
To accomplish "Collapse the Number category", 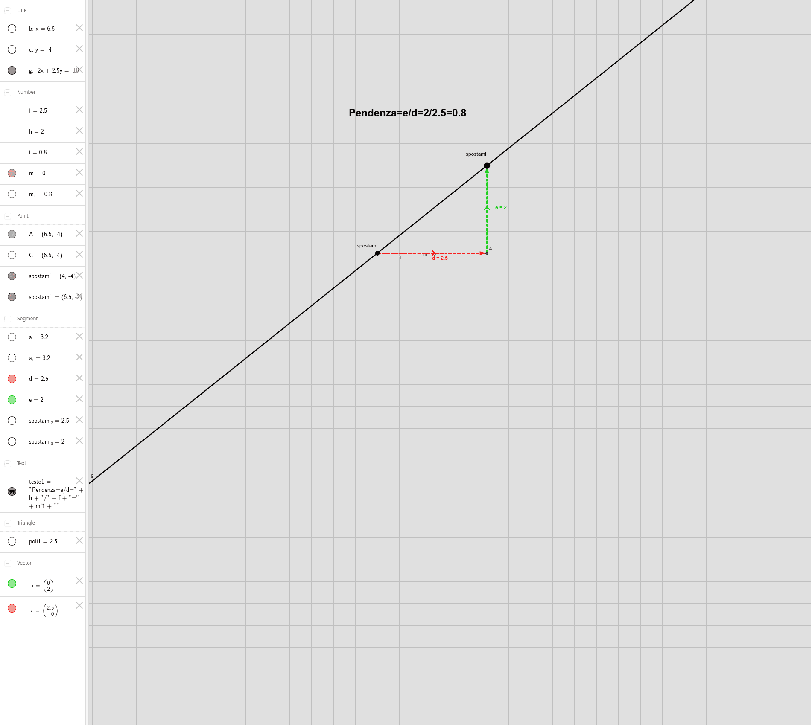I will 8,92.
